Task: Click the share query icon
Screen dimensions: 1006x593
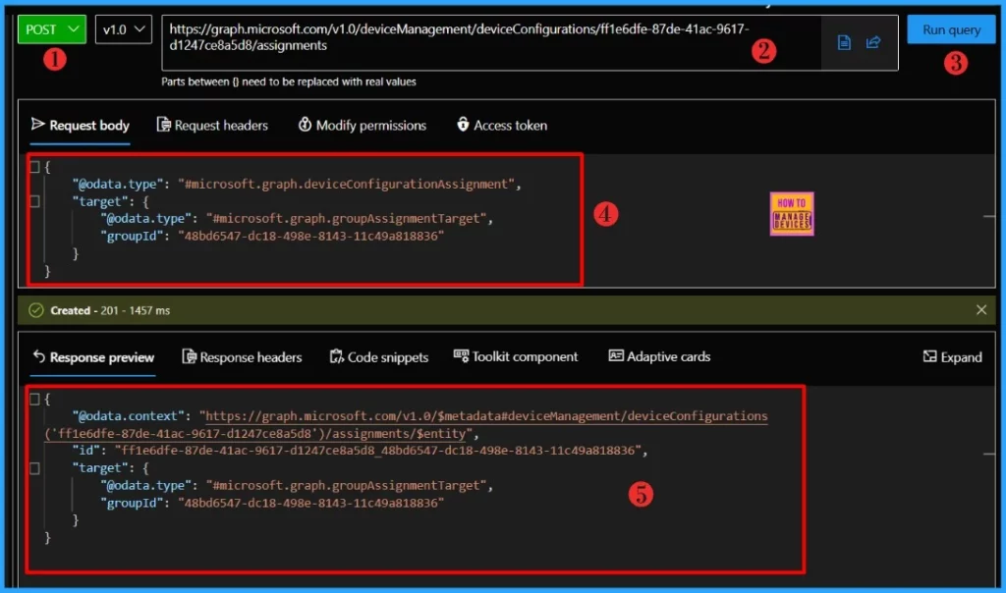Action: tap(873, 42)
